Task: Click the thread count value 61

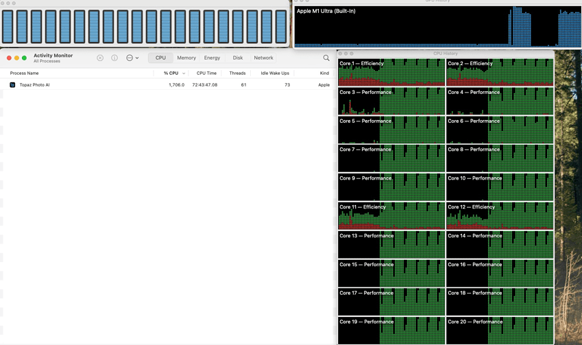Action: point(243,84)
